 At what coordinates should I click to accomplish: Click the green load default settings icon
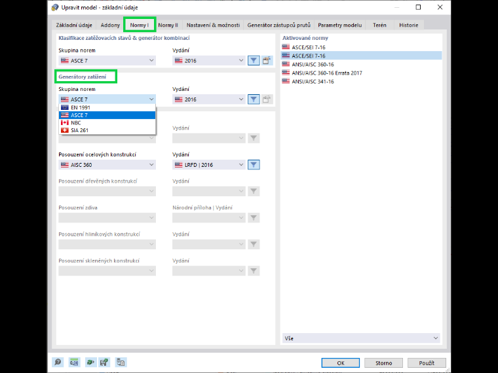coord(90,363)
